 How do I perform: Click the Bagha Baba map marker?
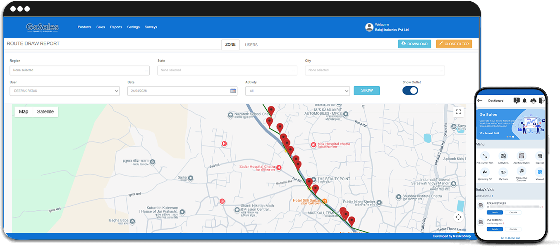tap(132, 222)
